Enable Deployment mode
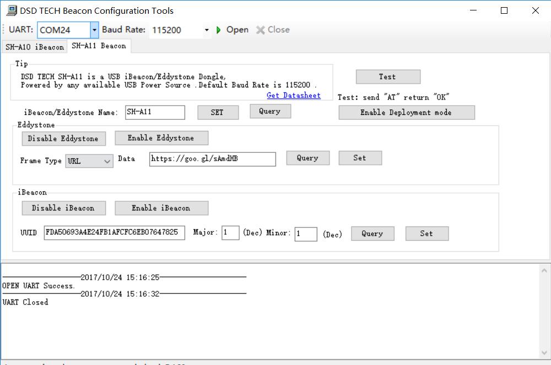 click(x=407, y=112)
